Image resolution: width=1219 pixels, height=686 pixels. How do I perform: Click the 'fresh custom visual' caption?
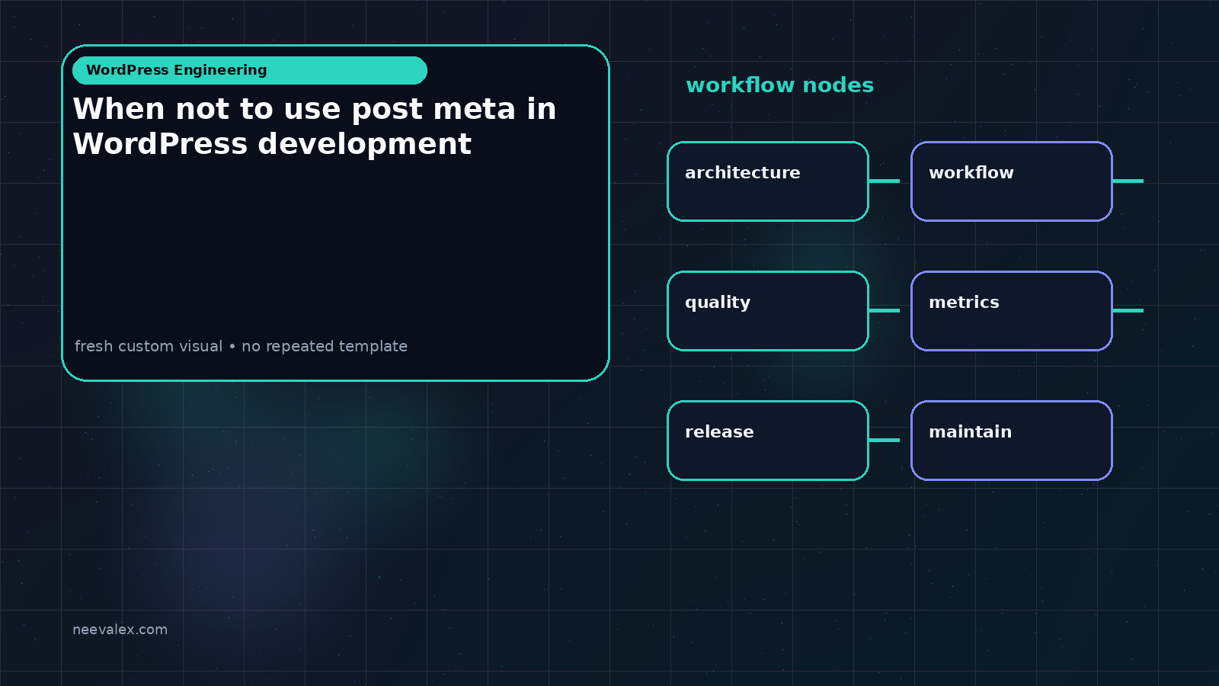coord(241,346)
